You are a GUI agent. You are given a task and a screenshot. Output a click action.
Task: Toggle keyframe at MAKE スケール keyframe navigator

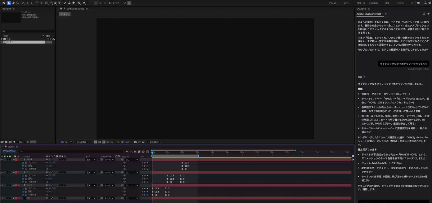tap(145, 188)
